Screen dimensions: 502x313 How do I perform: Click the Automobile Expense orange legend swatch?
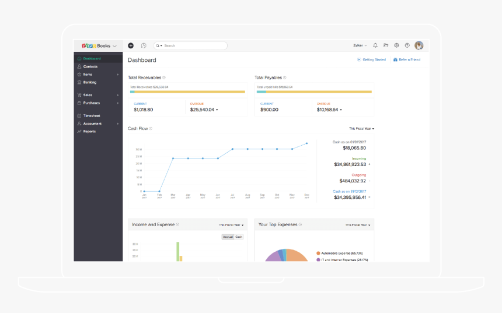pos(318,253)
